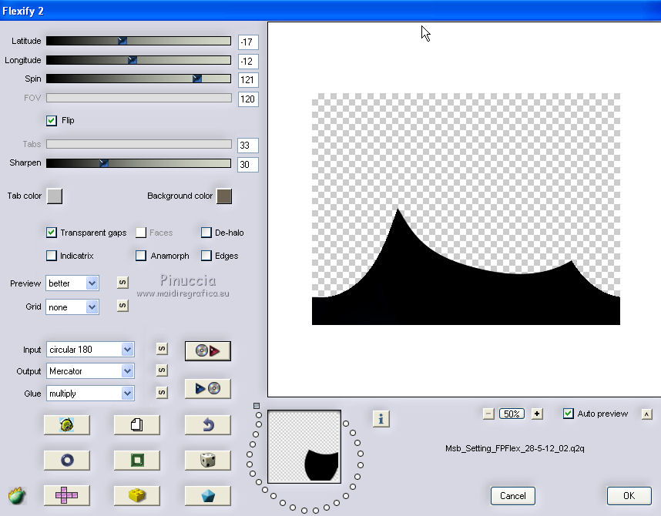The image size is (661, 516).
Task: Click the cartoon face icon button
Action: (66, 424)
